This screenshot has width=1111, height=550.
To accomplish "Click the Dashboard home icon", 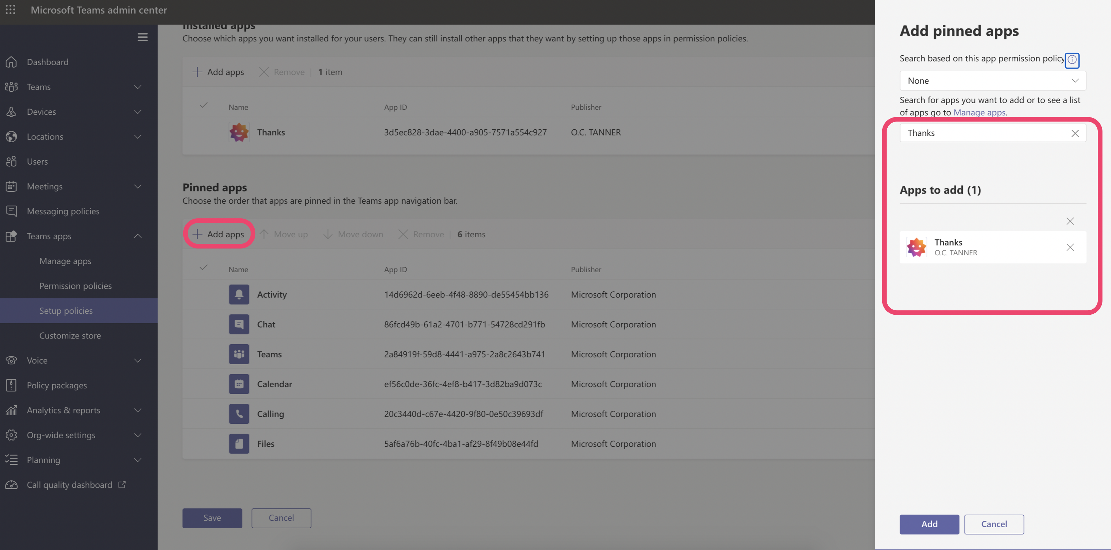I will click(x=11, y=62).
